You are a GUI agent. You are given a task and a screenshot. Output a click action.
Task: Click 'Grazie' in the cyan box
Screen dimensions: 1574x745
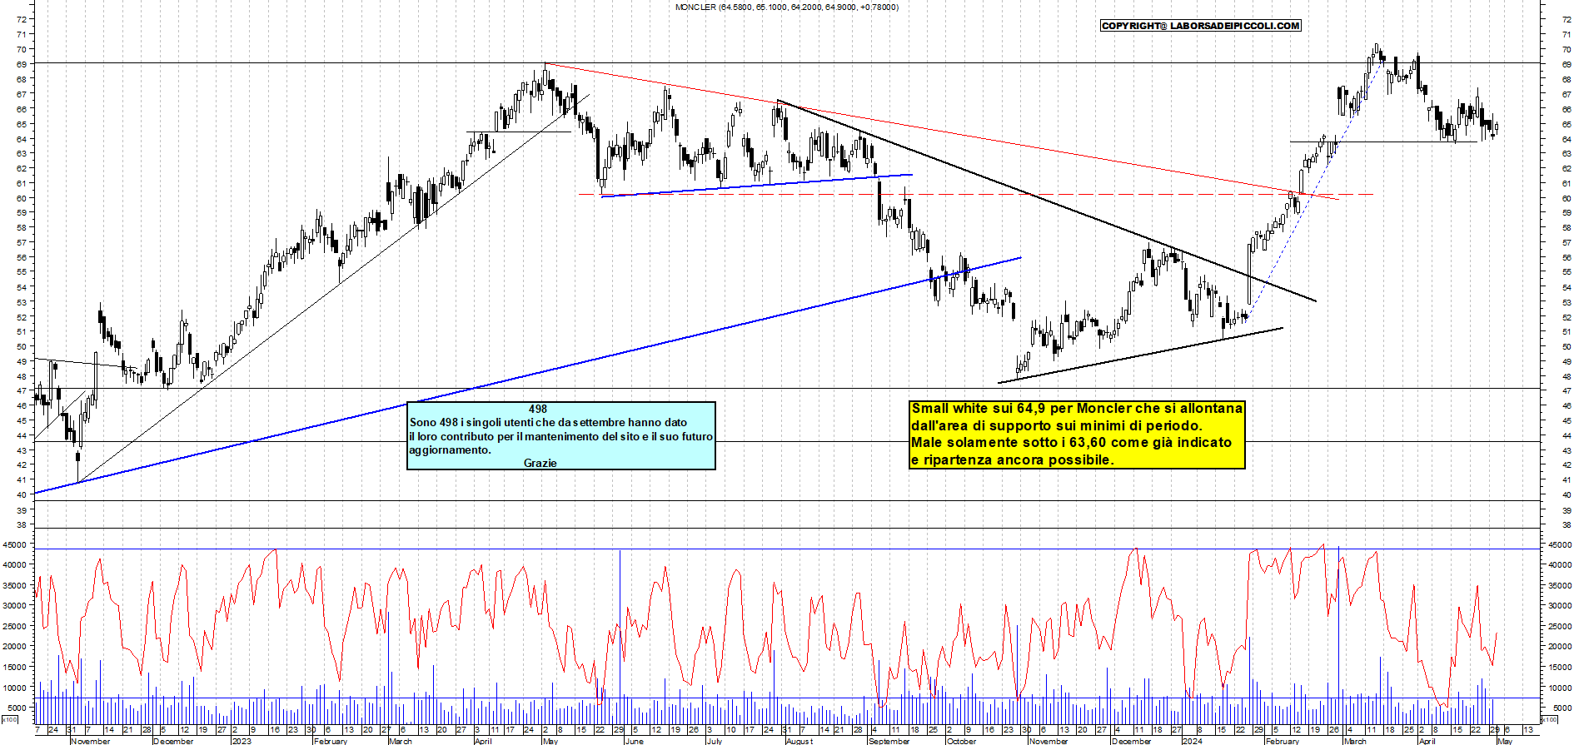(x=540, y=463)
